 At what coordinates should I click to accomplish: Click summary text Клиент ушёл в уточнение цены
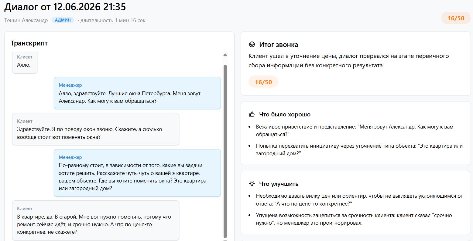349,61
